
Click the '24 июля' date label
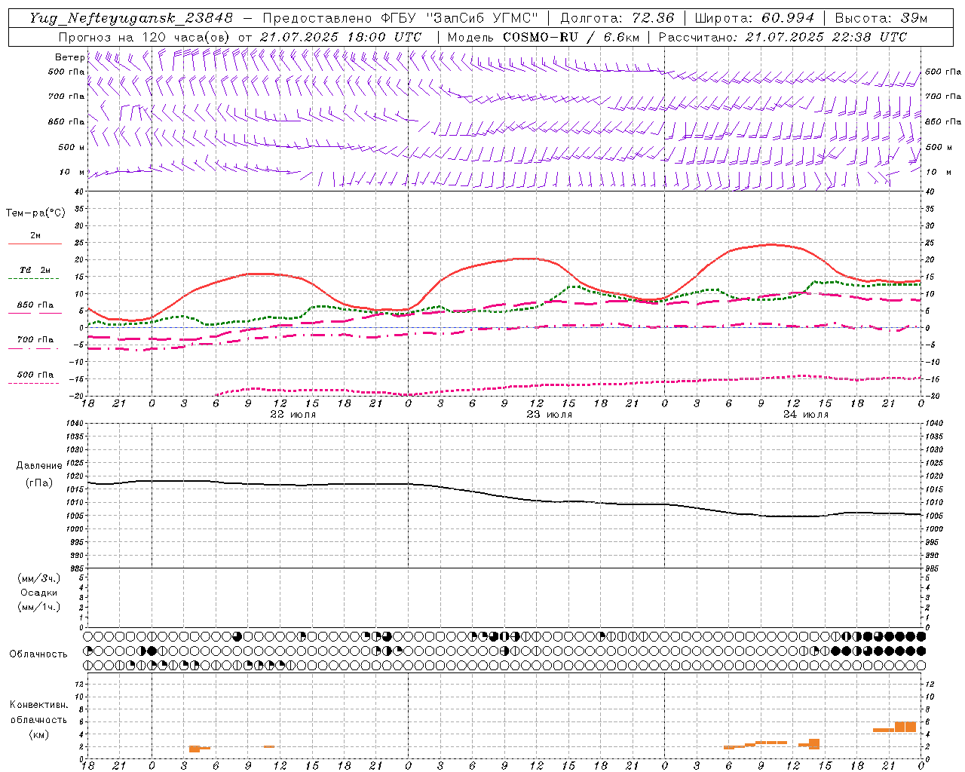tap(805, 415)
